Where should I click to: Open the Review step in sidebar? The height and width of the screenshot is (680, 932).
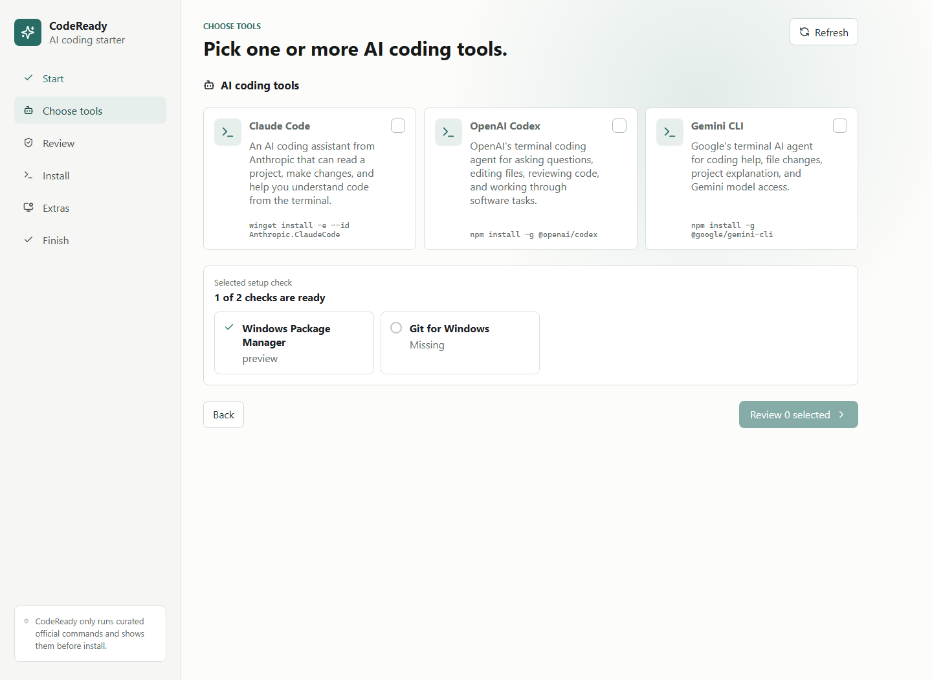90,143
